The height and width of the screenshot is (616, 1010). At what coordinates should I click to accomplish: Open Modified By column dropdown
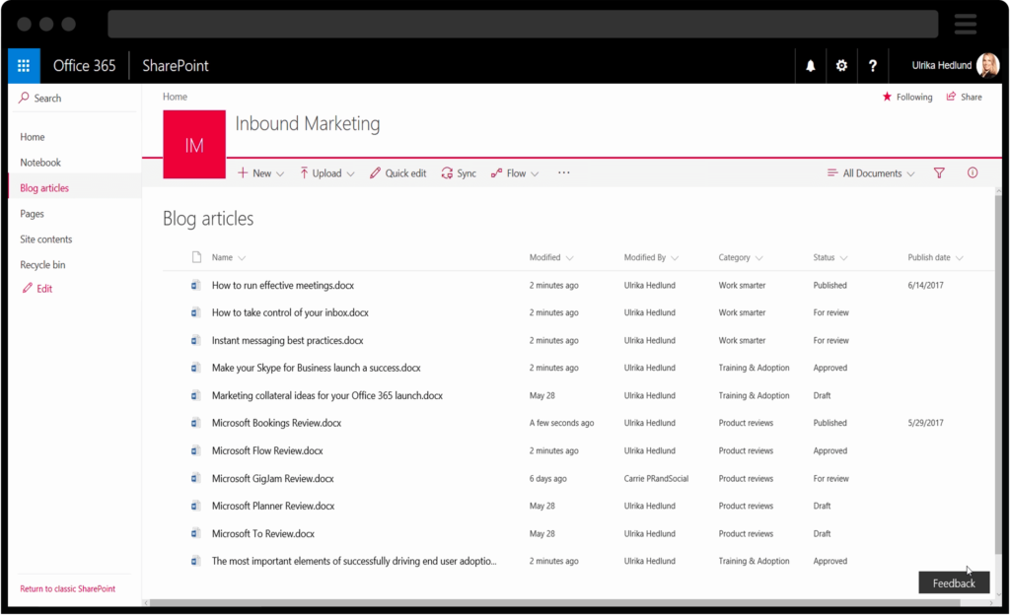click(675, 258)
